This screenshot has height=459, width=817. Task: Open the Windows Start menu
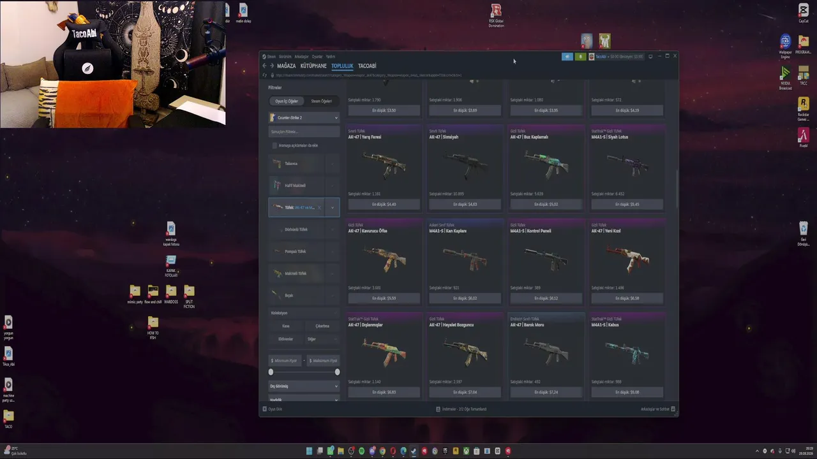pyautogui.click(x=310, y=451)
